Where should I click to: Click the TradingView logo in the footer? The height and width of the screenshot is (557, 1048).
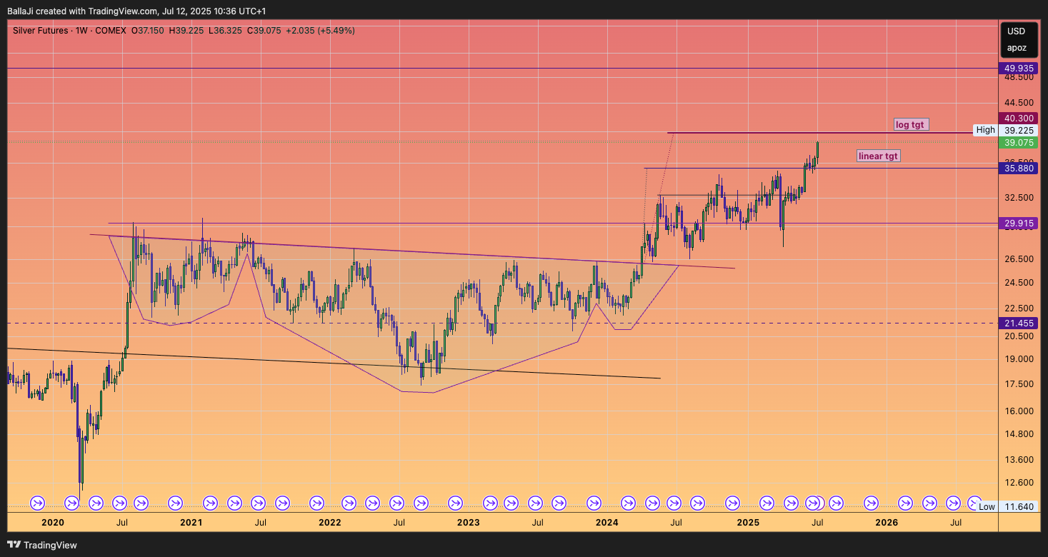42,545
